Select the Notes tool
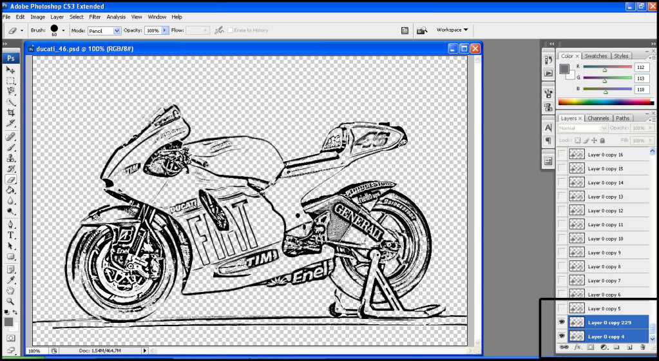The image size is (659, 361). click(10, 269)
